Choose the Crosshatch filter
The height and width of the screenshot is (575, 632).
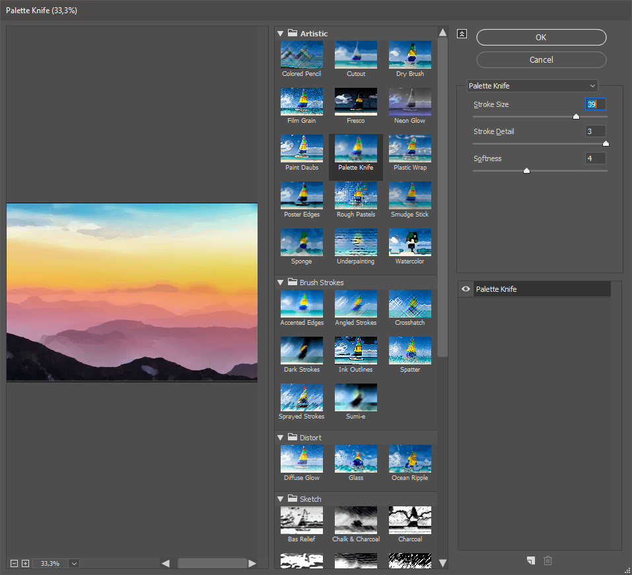pos(409,303)
